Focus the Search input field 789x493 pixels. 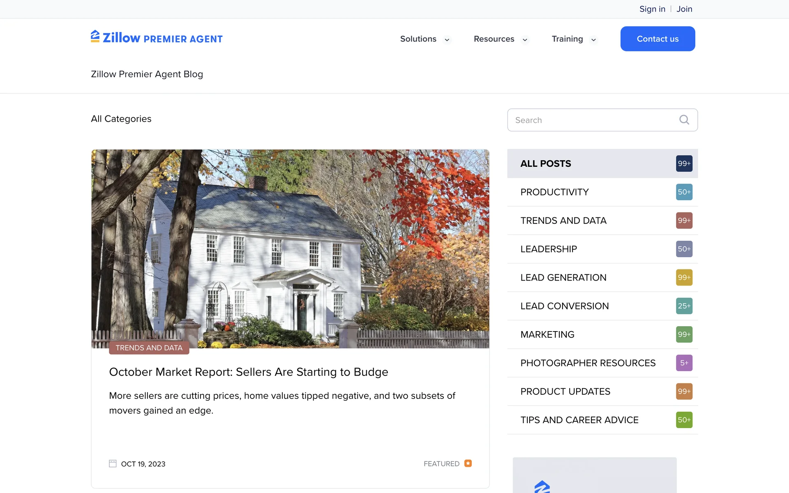[592, 120]
